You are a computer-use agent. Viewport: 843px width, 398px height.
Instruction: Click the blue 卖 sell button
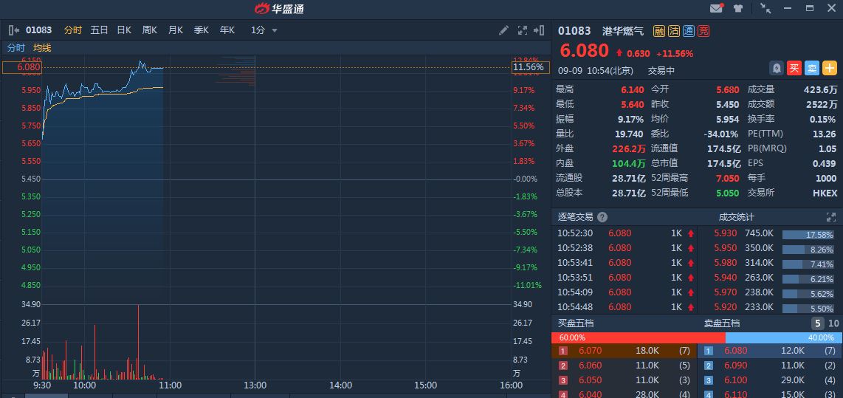coord(812,68)
